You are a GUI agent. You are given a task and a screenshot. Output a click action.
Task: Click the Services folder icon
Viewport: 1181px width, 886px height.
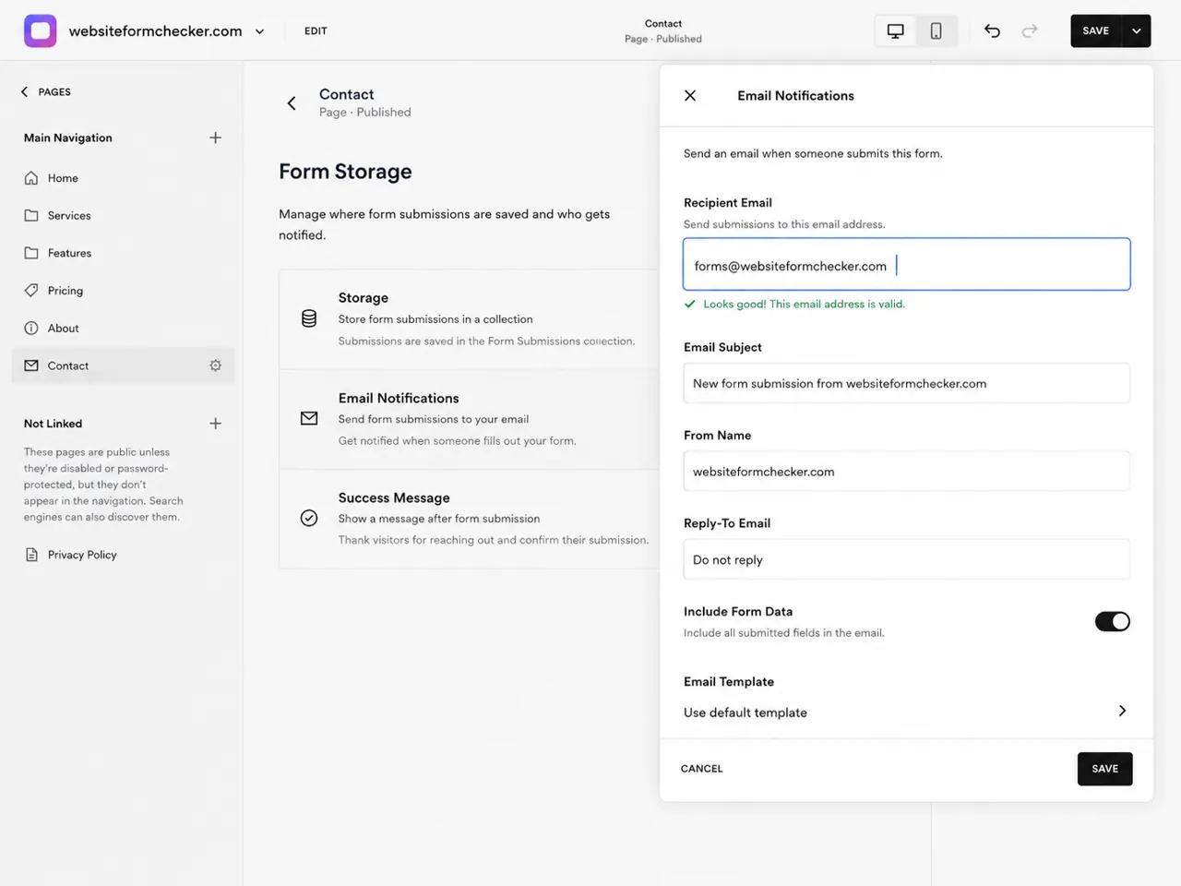[x=31, y=215]
